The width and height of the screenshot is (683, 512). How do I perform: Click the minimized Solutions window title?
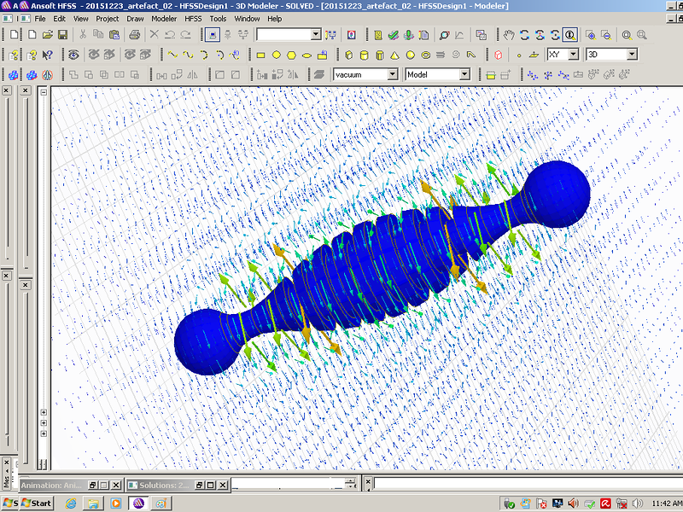pos(158,485)
